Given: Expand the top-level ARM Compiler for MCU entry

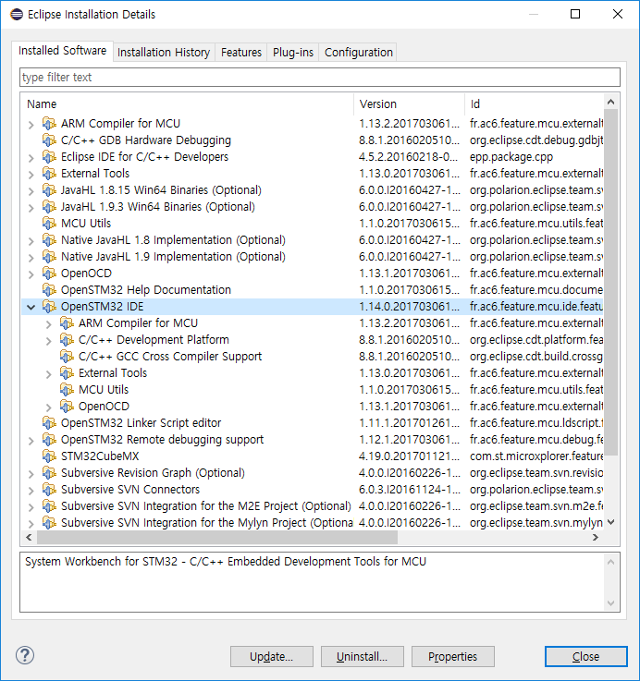Looking at the screenshot, I should click(x=31, y=125).
